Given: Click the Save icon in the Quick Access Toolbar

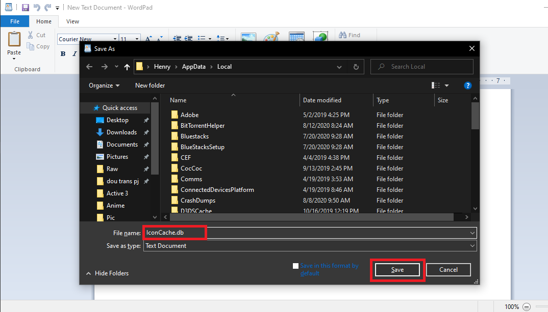Looking at the screenshot, I should 25,7.
